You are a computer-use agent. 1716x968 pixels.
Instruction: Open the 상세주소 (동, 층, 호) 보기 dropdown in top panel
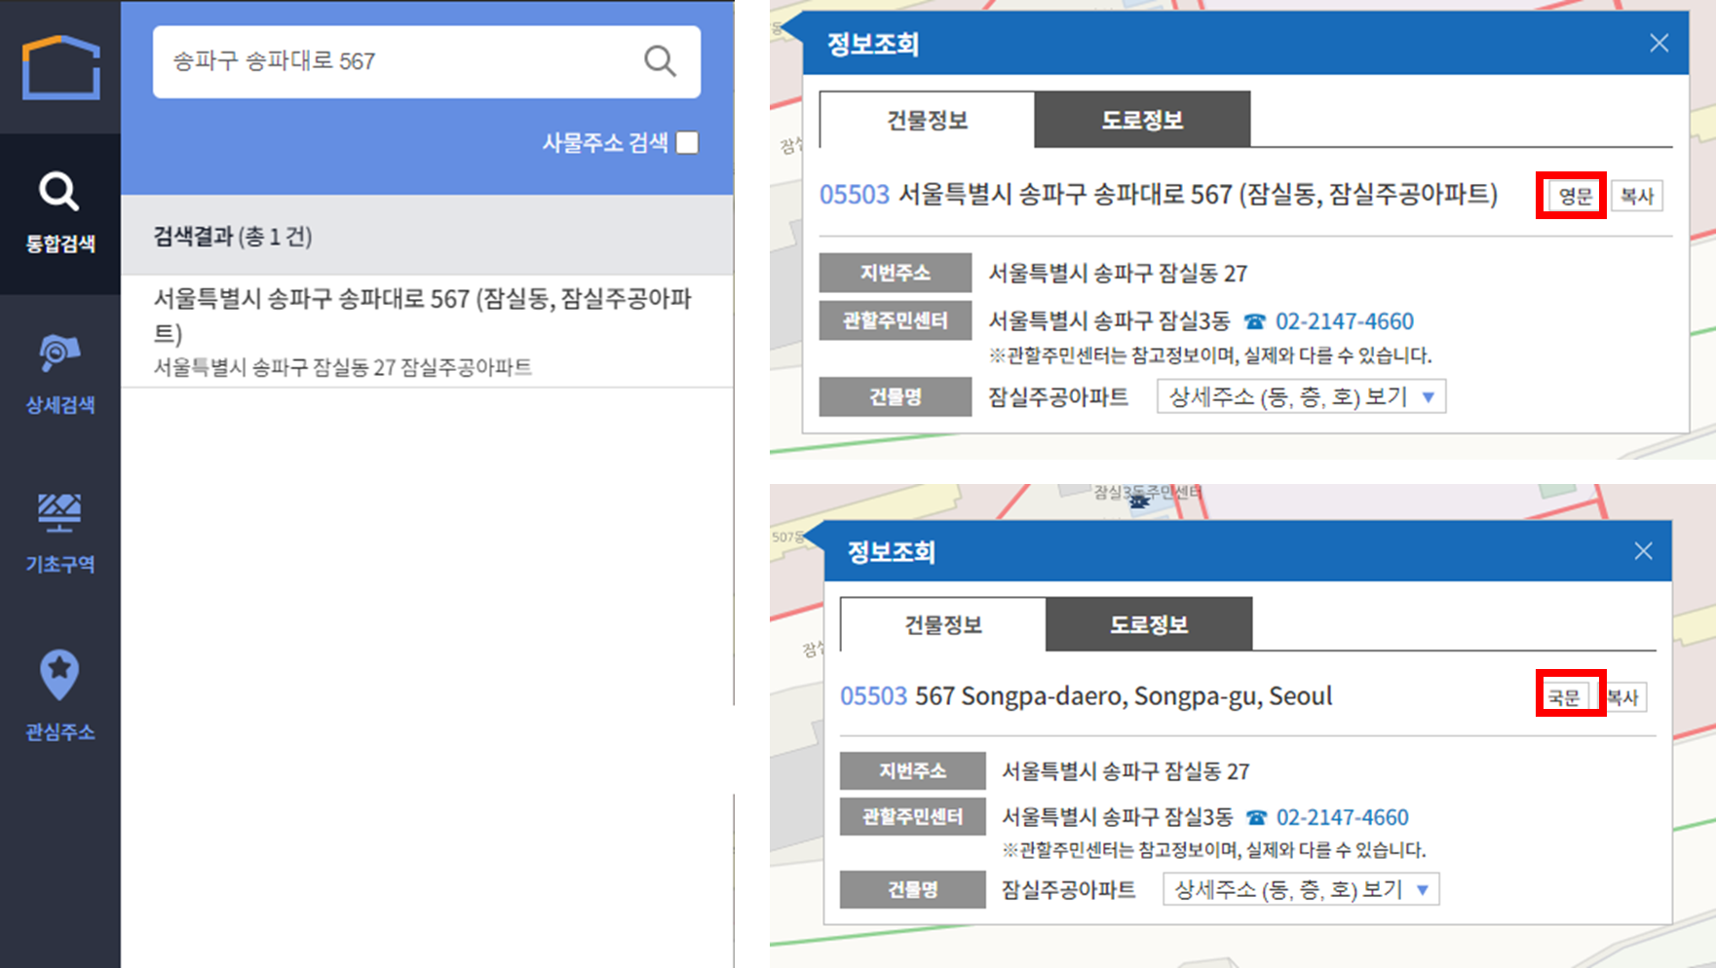point(1300,396)
